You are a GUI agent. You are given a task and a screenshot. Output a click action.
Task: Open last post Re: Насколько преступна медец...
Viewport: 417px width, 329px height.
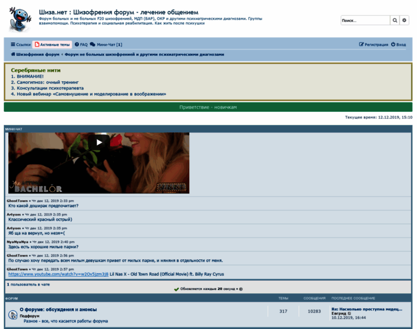tap(367, 309)
